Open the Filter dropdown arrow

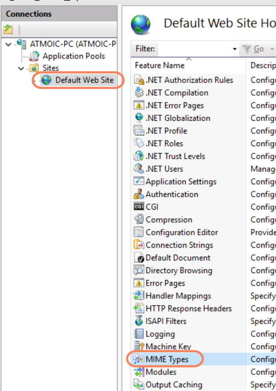[x=235, y=49]
